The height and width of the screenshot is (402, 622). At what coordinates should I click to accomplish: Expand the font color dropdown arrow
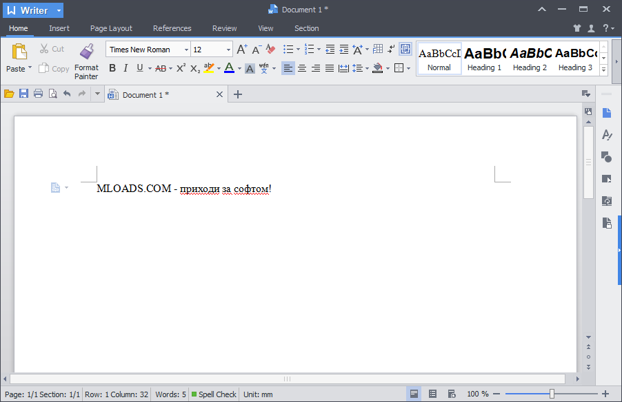point(239,69)
